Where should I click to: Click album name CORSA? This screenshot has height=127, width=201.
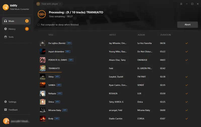[141, 118]
